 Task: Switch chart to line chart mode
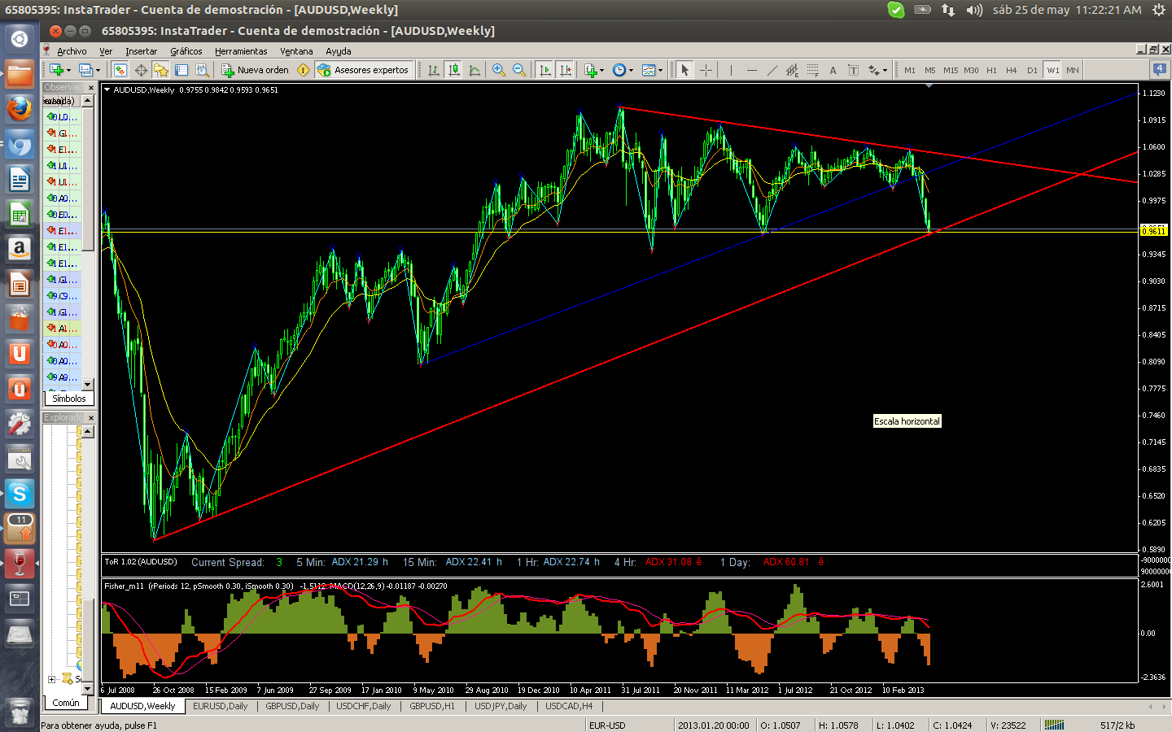pos(474,70)
